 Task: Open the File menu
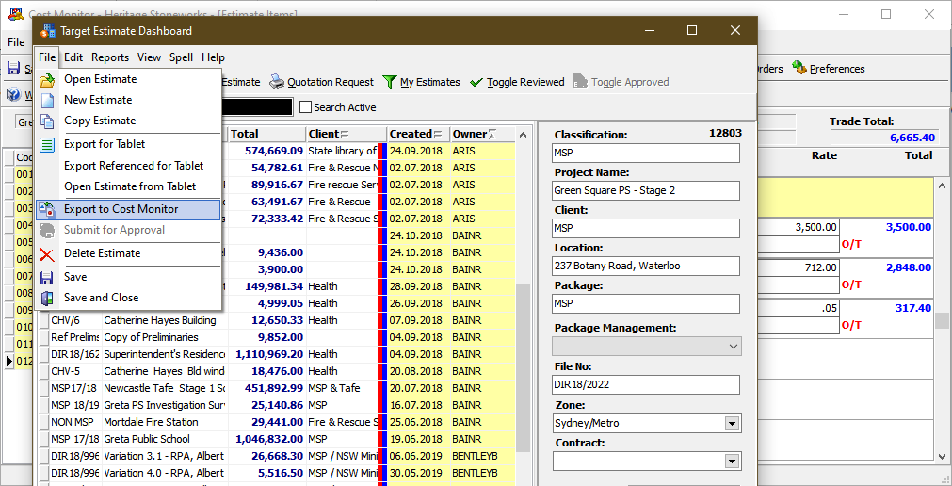coord(47,57)
